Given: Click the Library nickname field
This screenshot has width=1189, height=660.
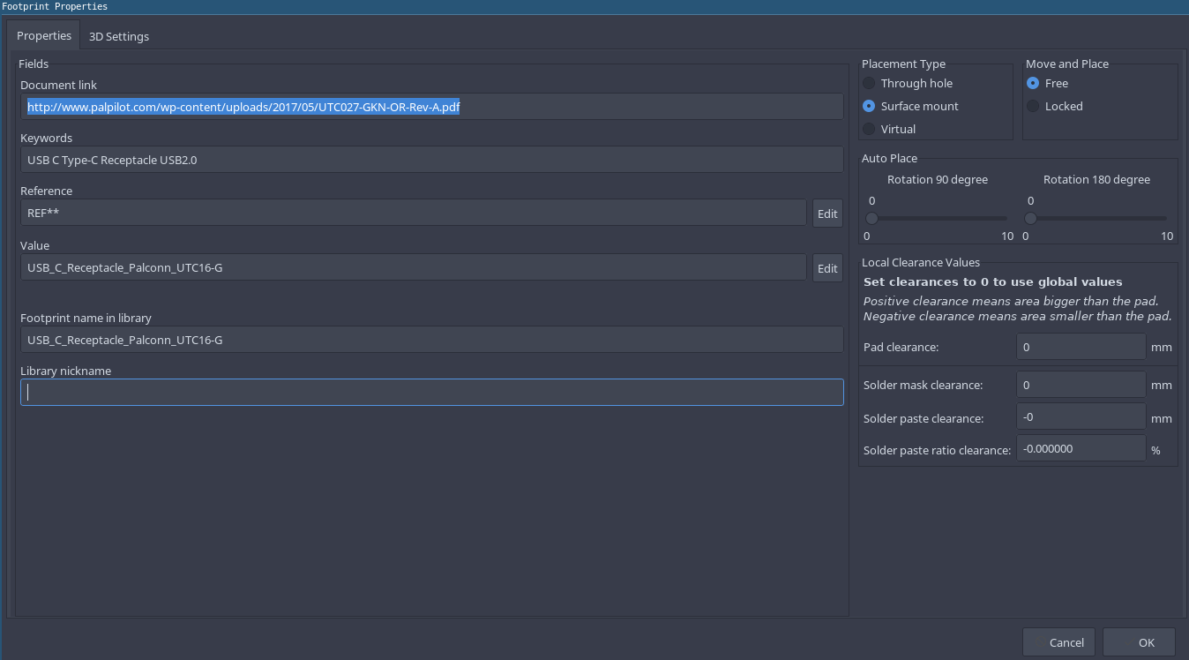Looking at the screenshot, I should point(432,393).
